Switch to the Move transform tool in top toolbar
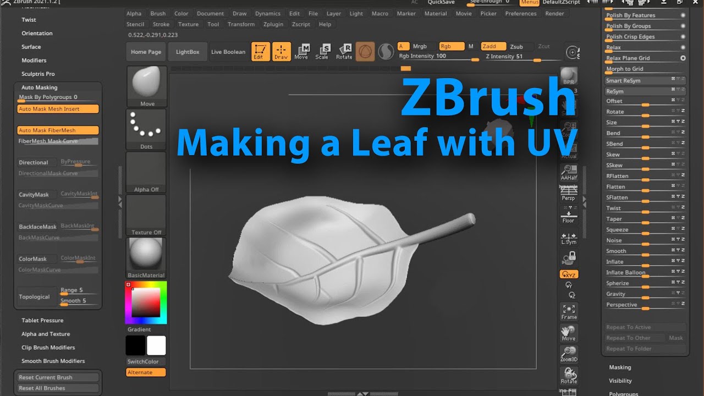The image size is (704, 396). coord(301,52)
